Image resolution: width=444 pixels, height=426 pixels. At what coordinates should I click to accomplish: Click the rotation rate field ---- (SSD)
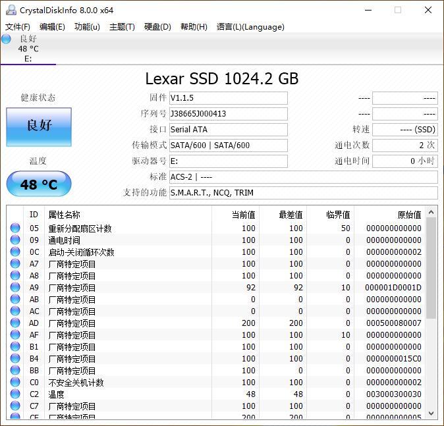[x=405, y=130]
